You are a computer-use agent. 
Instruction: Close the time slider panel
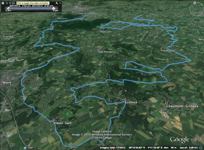click(x=60, y=3)
